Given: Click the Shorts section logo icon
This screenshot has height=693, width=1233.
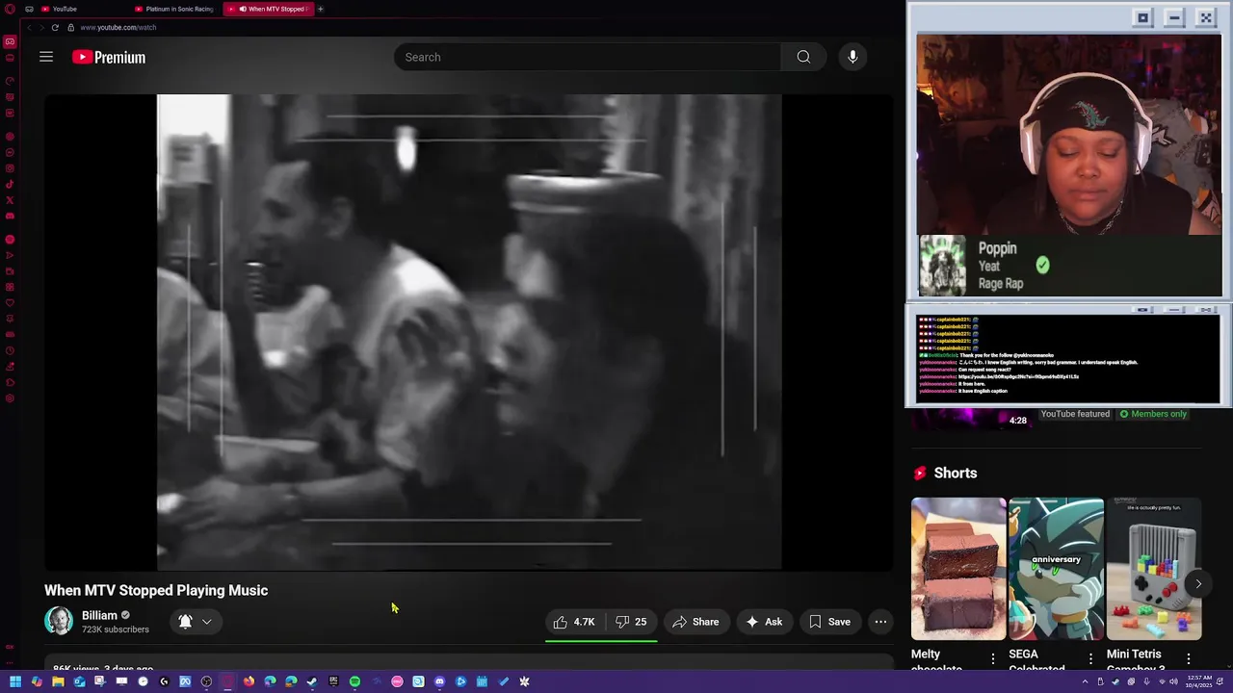Looking at the screenshot, I should pyautogui.click(x=920, y=473).
